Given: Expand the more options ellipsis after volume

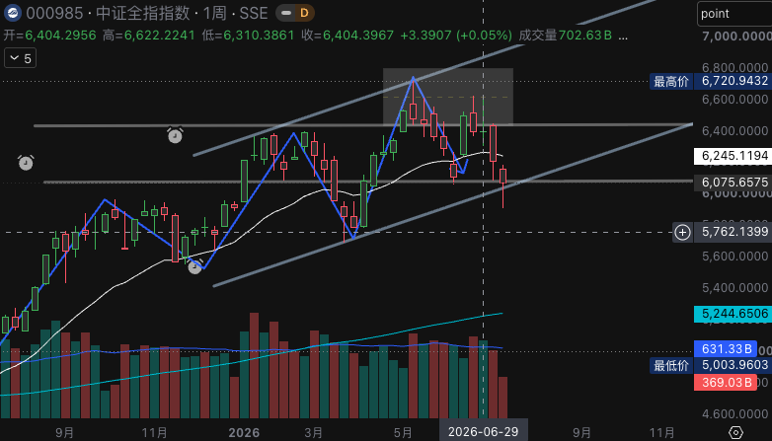Looking at the screenshot, I should (x=623, y=36).
